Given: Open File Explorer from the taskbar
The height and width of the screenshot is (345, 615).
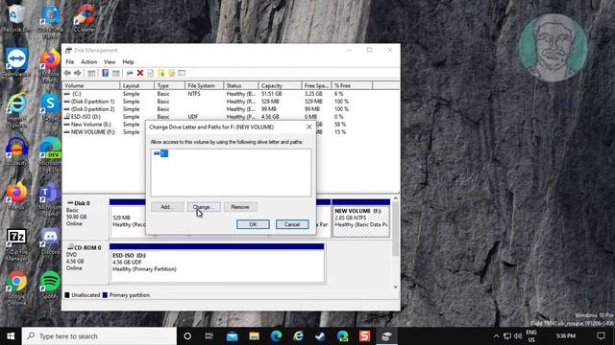Looking at the screenshot, I should point(254,336).
